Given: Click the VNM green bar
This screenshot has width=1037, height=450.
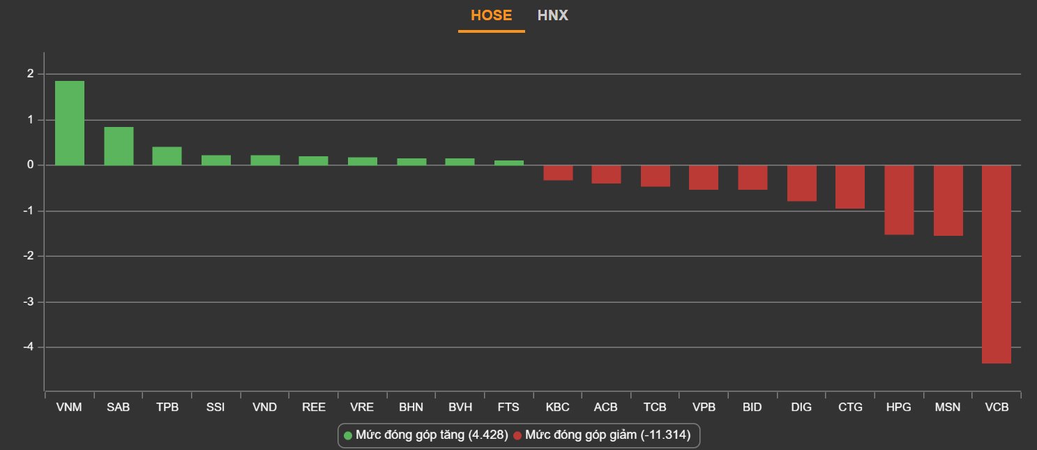Looking at the screenshot, I should point(70,123).
